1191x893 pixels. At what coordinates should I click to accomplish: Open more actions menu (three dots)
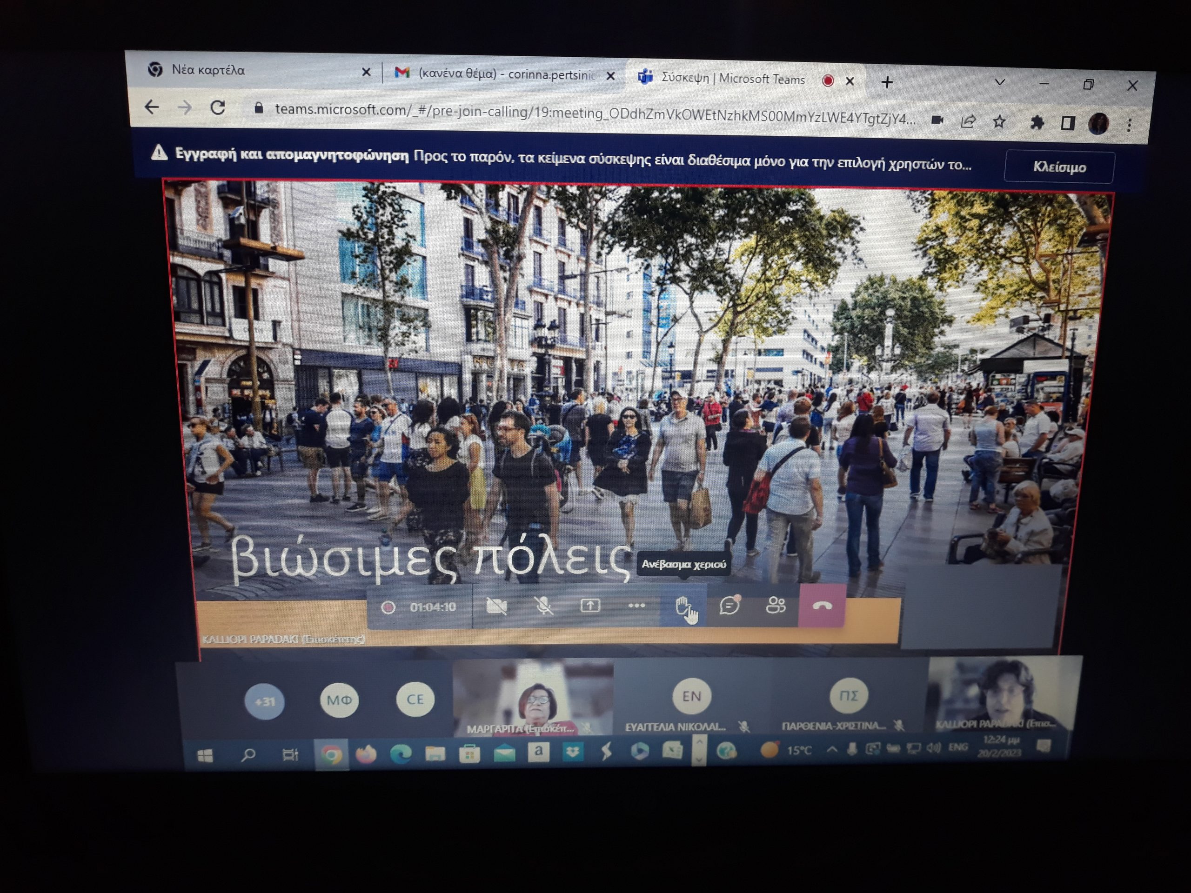tap(636, 606)
